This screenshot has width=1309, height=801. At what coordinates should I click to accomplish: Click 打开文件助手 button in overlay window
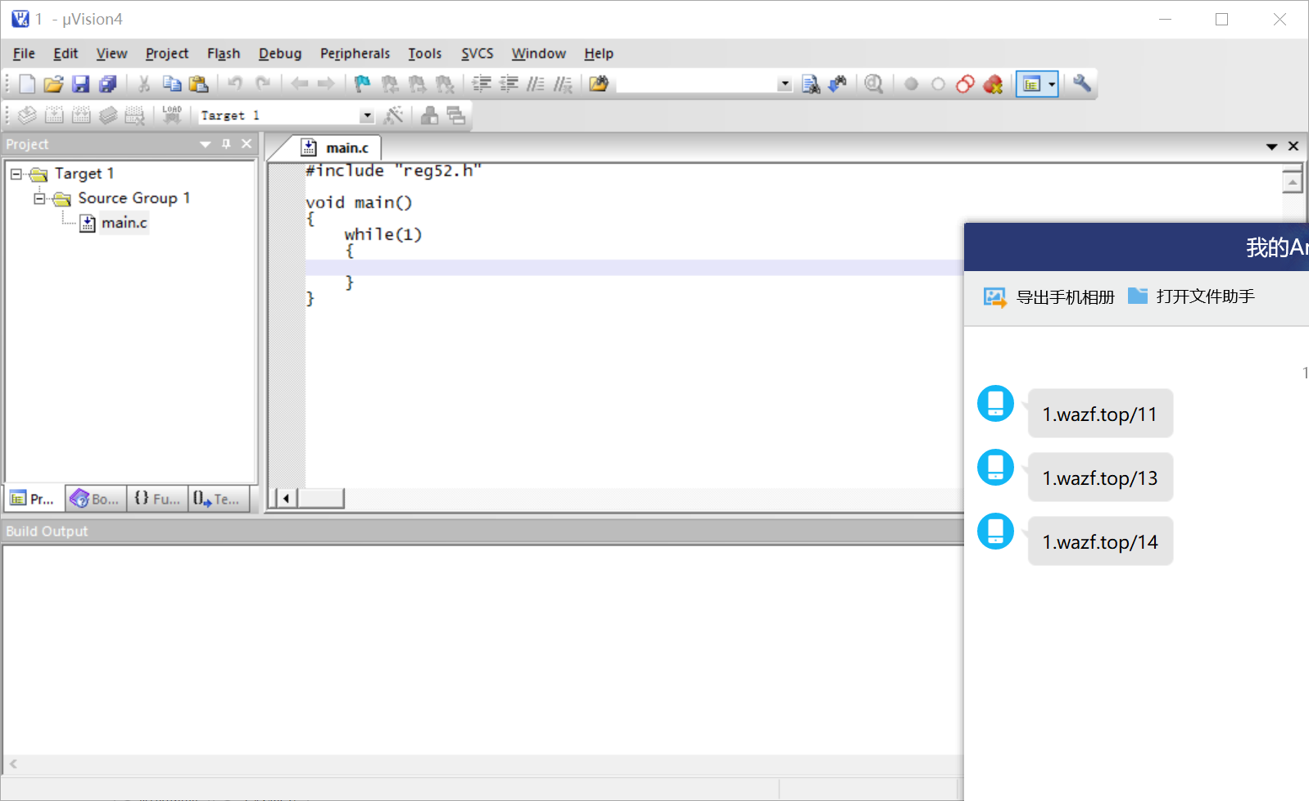tap(1191, 296)
